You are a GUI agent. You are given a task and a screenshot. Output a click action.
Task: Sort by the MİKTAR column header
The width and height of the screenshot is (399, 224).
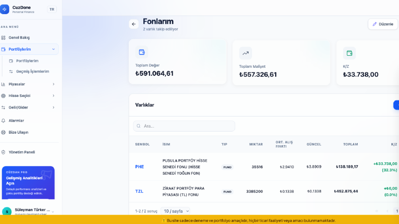256,144
